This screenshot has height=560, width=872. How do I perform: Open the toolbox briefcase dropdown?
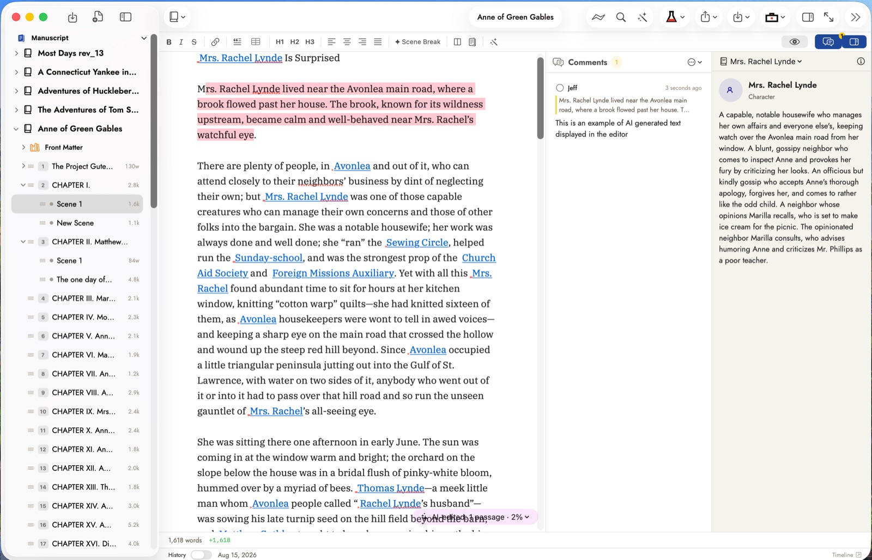pyautogui.click(x=775, y=17)
